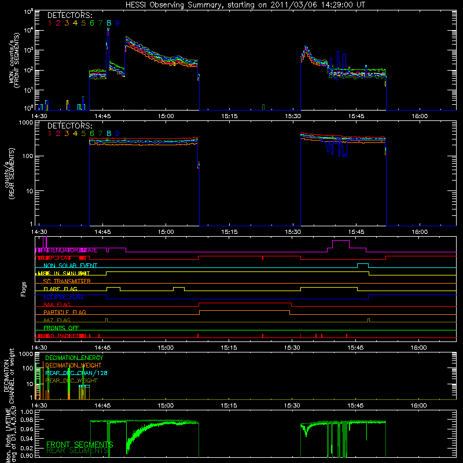Click the NON_SOLAR_EVENT flag label
This screenshot has height=463, width=463.
point(70,266)
